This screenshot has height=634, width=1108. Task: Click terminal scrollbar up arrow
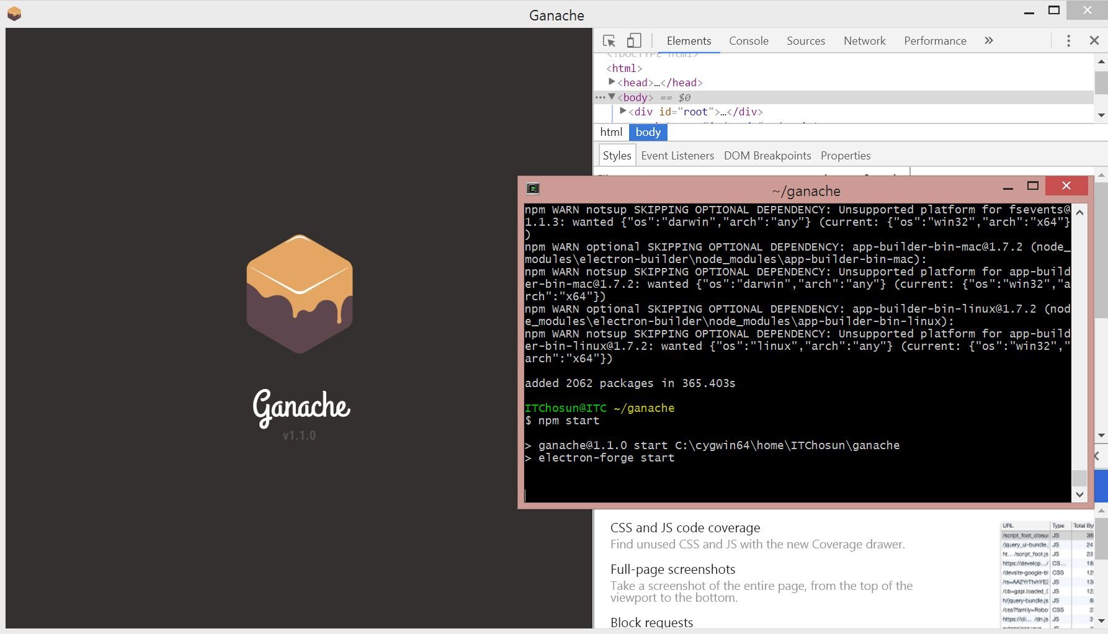(1079, 213)
